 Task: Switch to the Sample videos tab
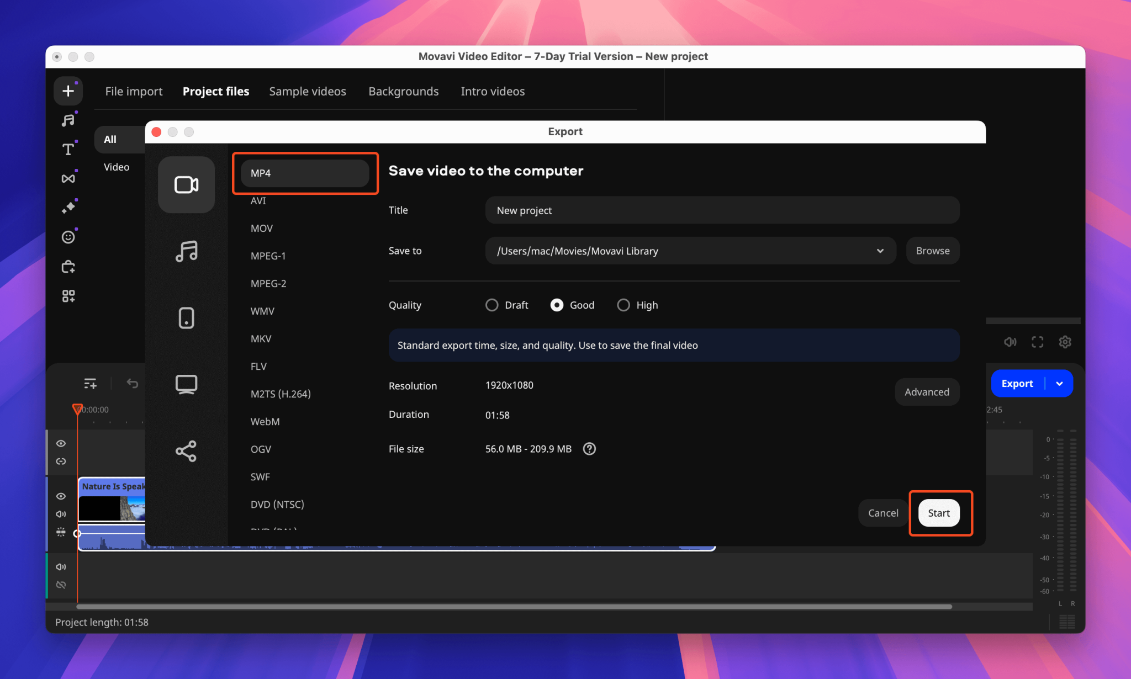[308, 91]
